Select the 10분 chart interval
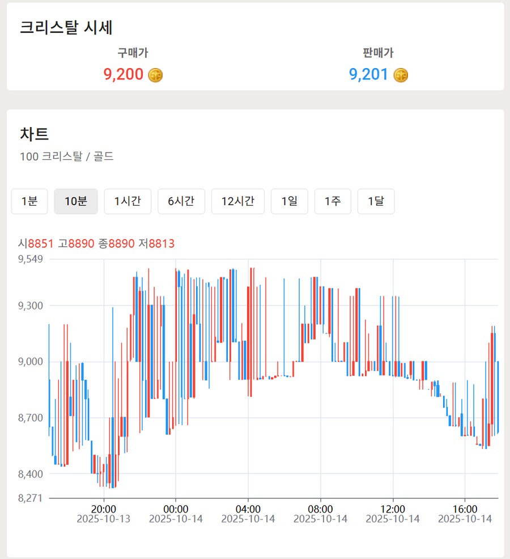Image resolution: width=510 pixels, height=559 pixels. [x=76, y=201]
